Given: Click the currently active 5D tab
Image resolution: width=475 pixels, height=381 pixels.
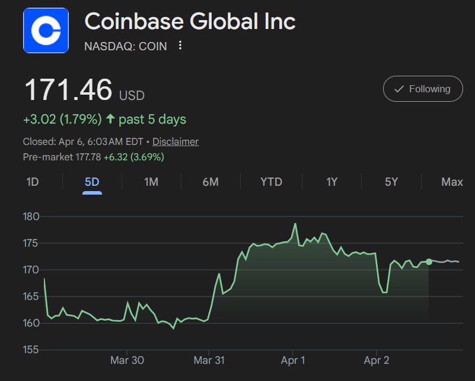Looking at the screenshot, I should pyautogui.click(x=91, y=182).
